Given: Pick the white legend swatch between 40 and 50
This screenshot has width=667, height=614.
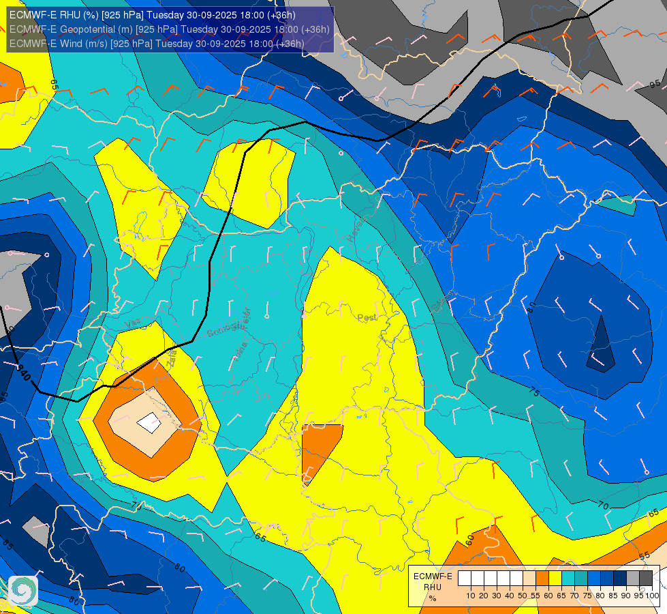Looking at the screenshot, I should (x=516, y=579).
